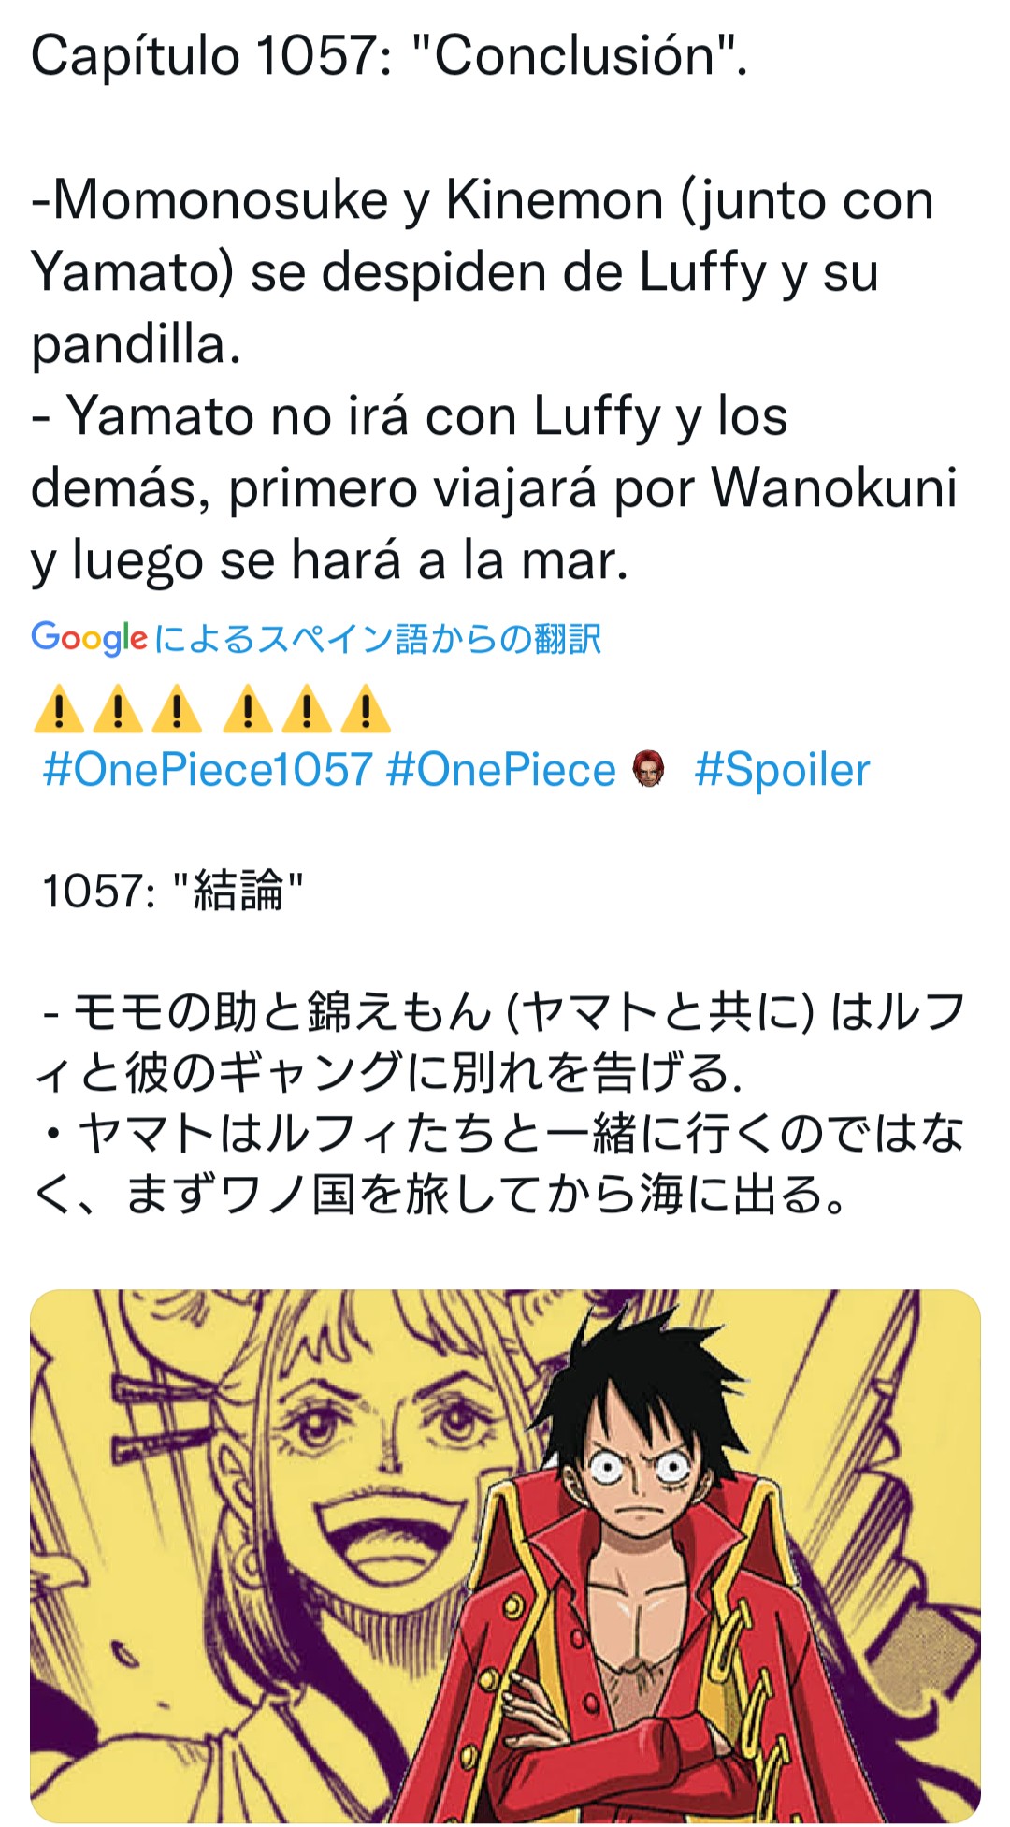Click the Japanese line starting ヤマトはルフィたち

[498, 1163]
